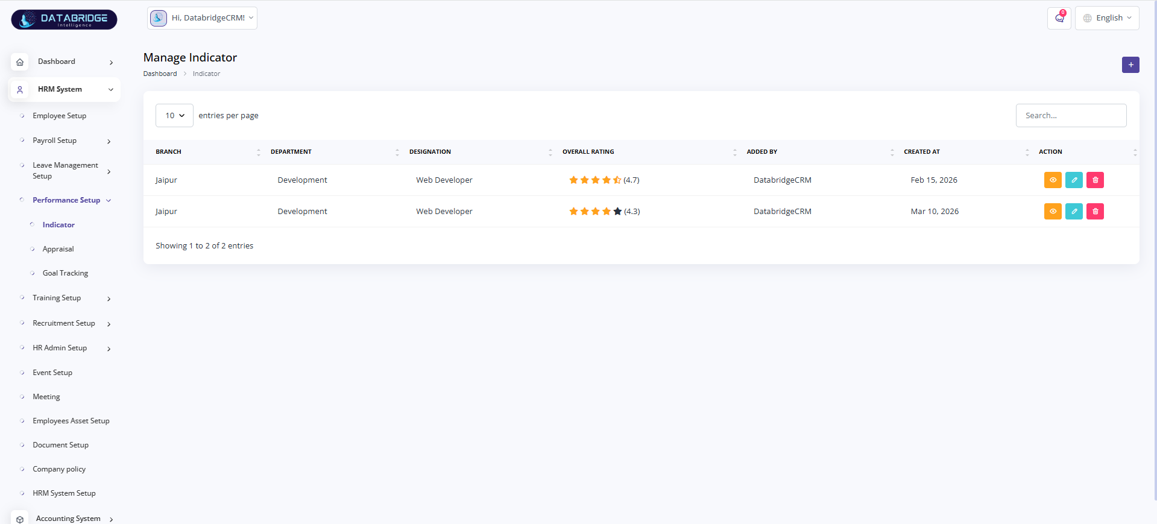Open the entries per page dropdown

(174, 115)
